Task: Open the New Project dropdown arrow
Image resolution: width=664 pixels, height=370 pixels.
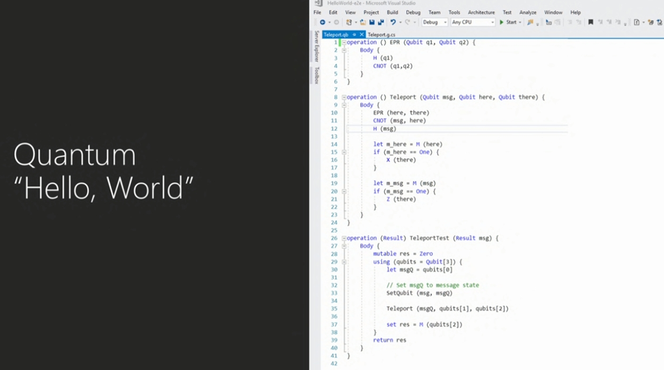Action: [356, 23]
